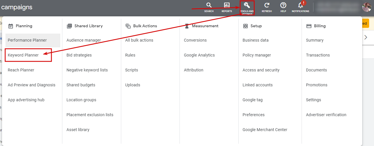The width and height of the screenshot is (374, 146).
Task: Open Conversions under Measurement
Action: coord(195,40)
